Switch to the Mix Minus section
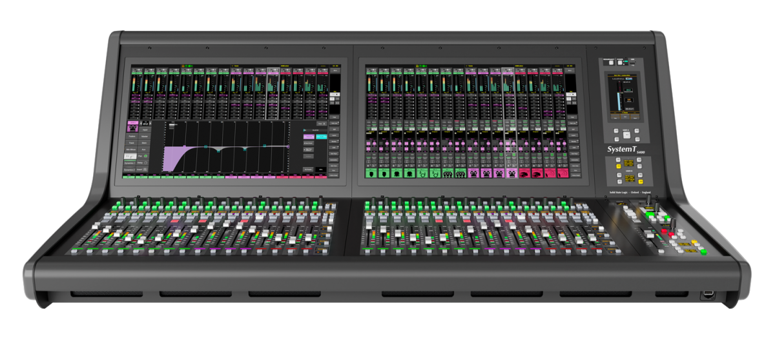775x339 pixels. [132, 149]
